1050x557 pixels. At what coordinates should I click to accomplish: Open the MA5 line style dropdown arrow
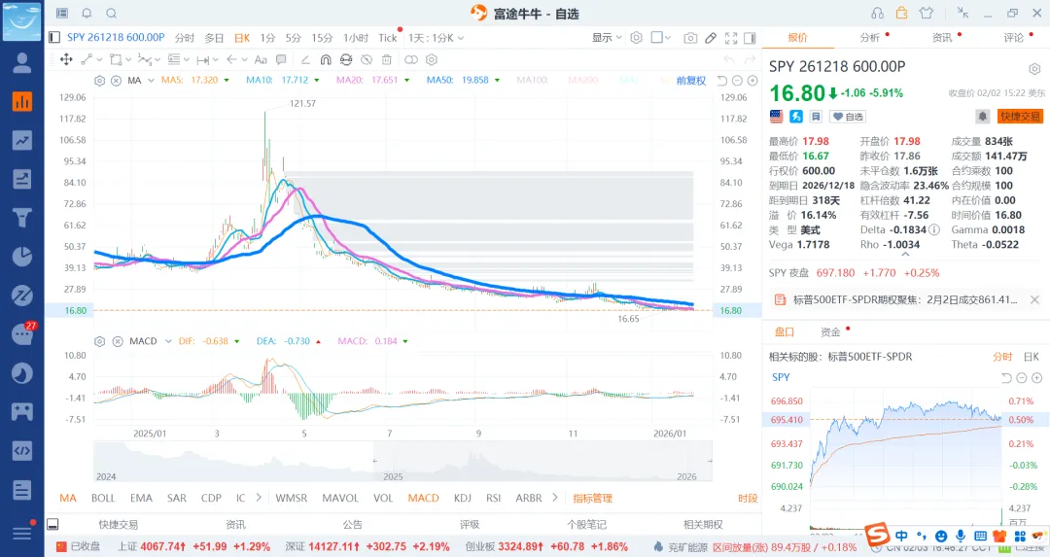(x=227, y=81)
